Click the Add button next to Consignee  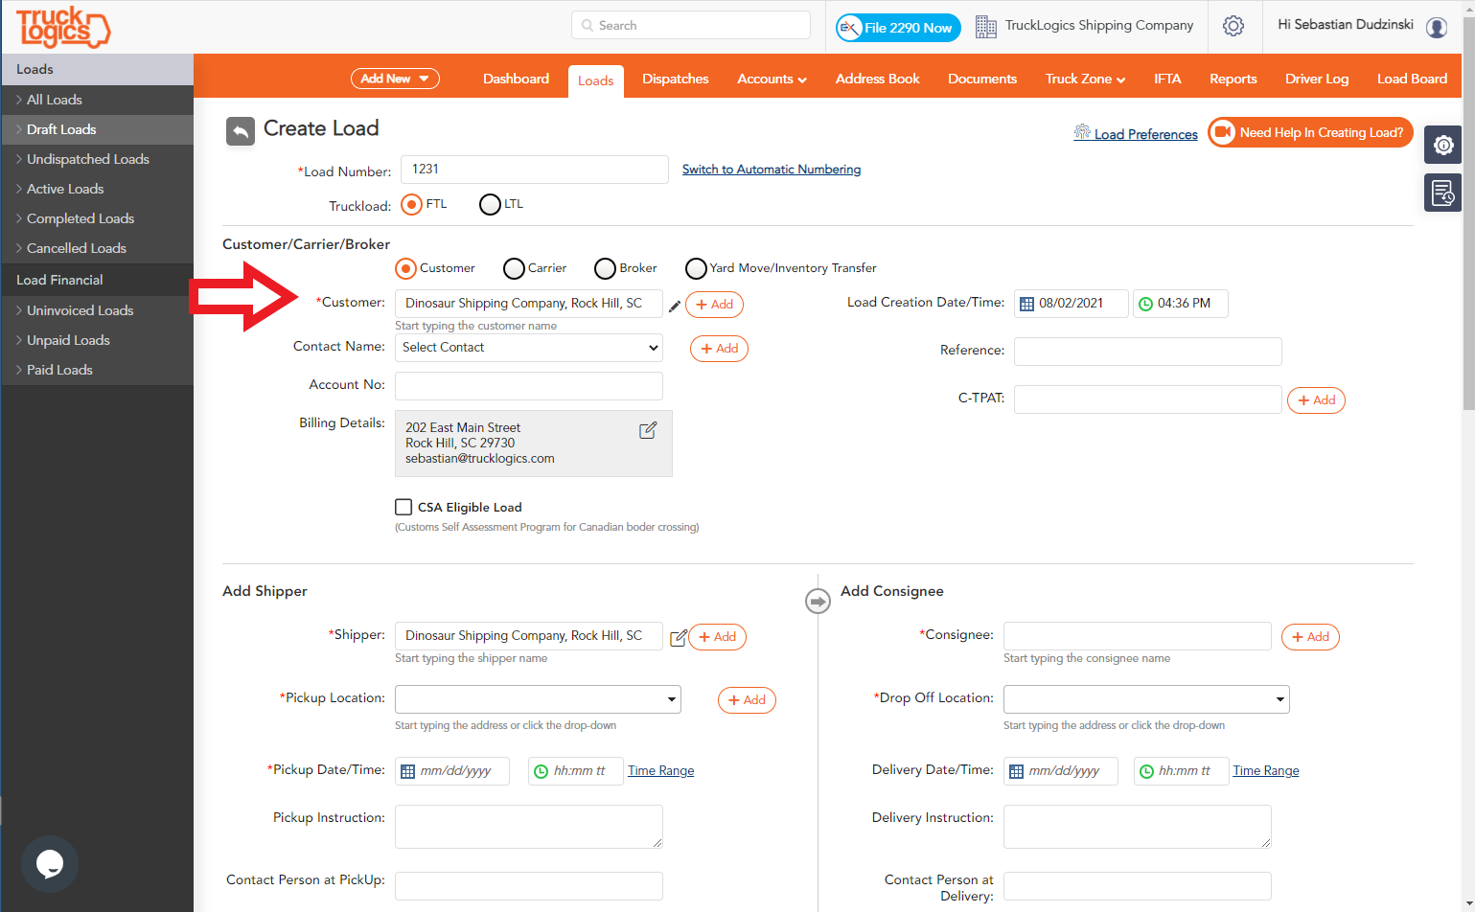click(x=1310, y=637)
